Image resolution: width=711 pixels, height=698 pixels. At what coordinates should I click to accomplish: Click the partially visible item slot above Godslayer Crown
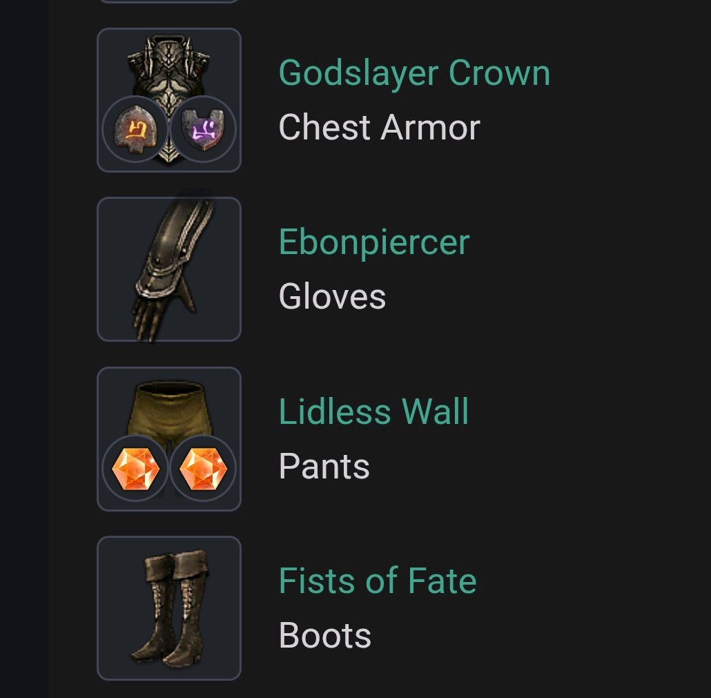click(169, 1)
